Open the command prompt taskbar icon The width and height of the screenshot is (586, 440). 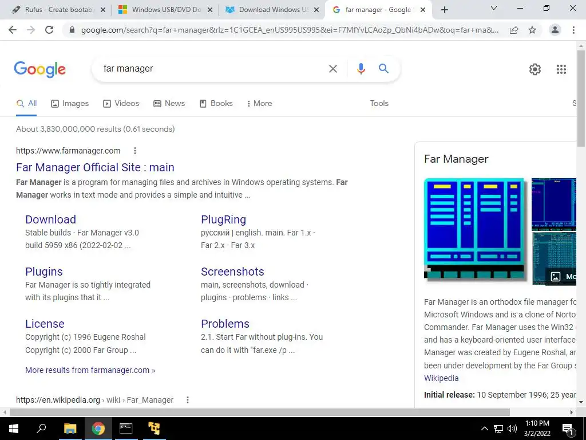[126, 429]
